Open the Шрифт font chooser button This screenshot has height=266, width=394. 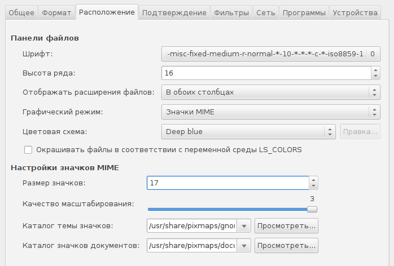pos(271,54)
